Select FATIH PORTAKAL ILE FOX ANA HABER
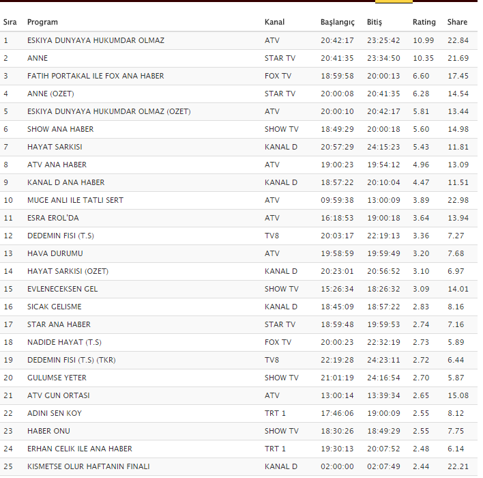483x478 pixels. [x=96, y=76]
